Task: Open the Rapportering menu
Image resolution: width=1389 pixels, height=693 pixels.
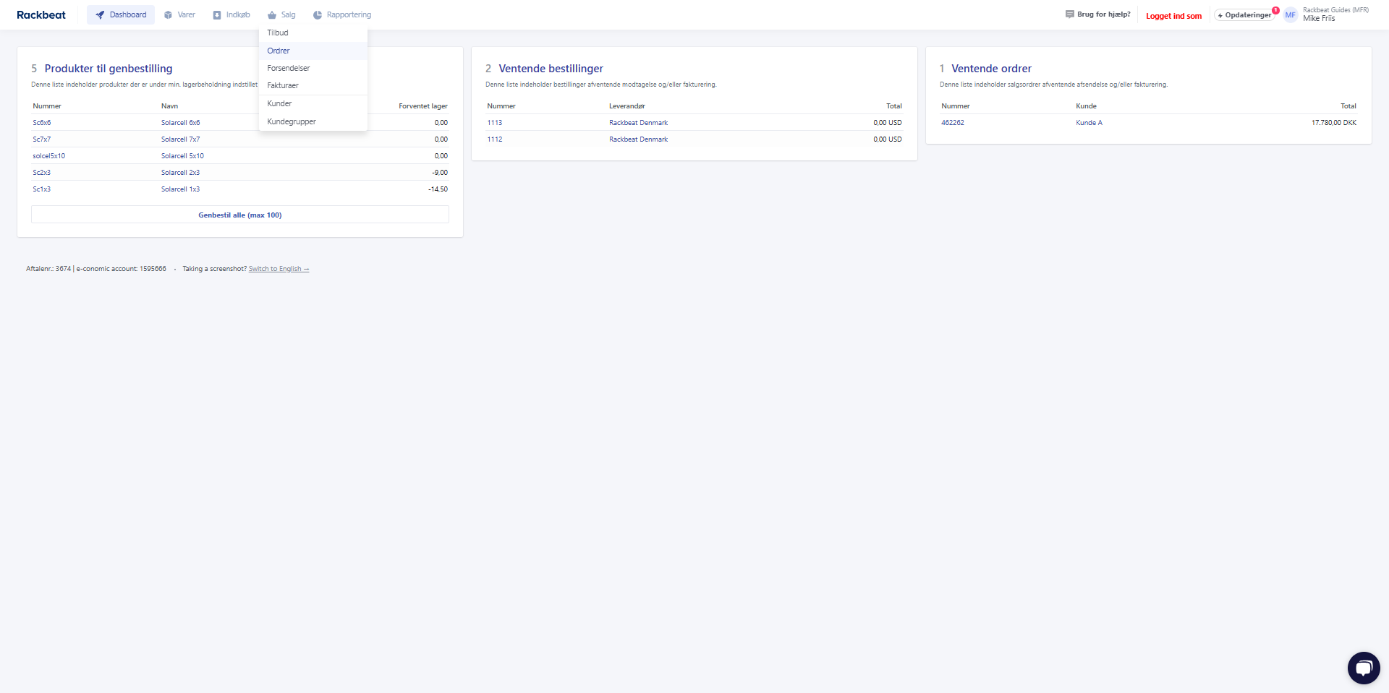Action: click(x=342, y=15)
